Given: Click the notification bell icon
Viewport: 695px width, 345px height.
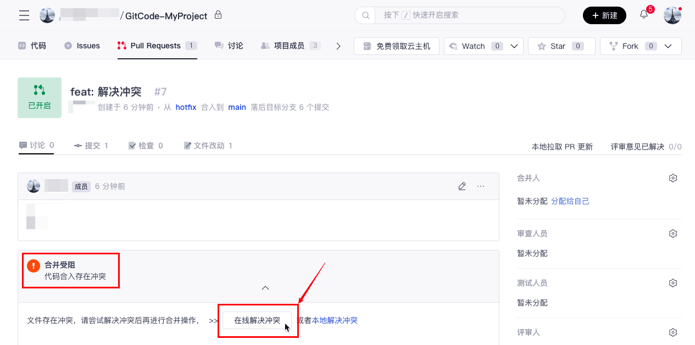Looking at the screenshot, I should (x=644, y=15).
